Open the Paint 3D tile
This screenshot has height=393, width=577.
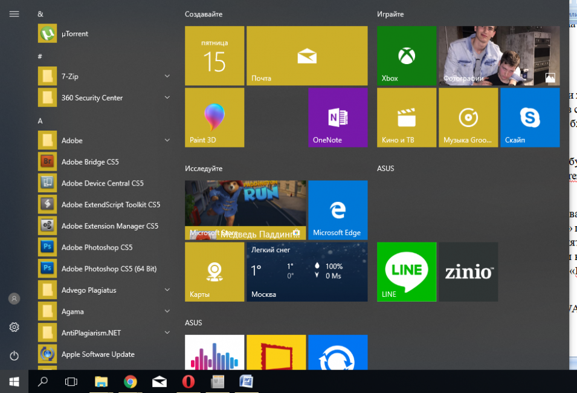pos(214,117)
